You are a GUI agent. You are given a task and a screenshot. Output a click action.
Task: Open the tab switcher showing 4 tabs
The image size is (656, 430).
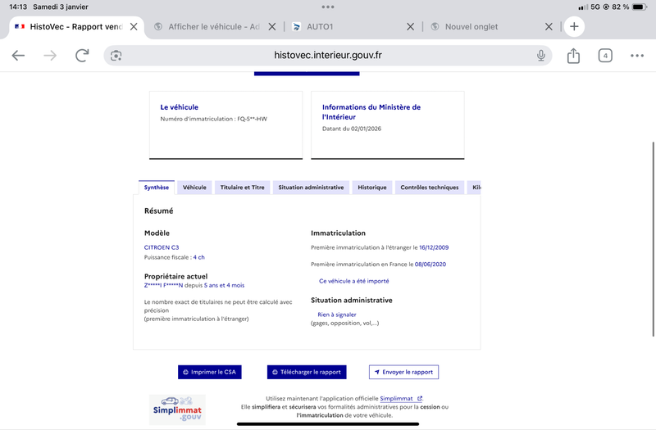(x=605, y=56)
